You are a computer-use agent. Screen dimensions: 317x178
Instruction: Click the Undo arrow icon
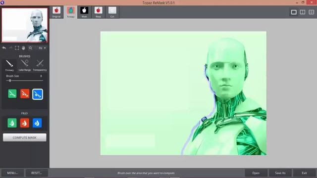[x=4, y=48]
